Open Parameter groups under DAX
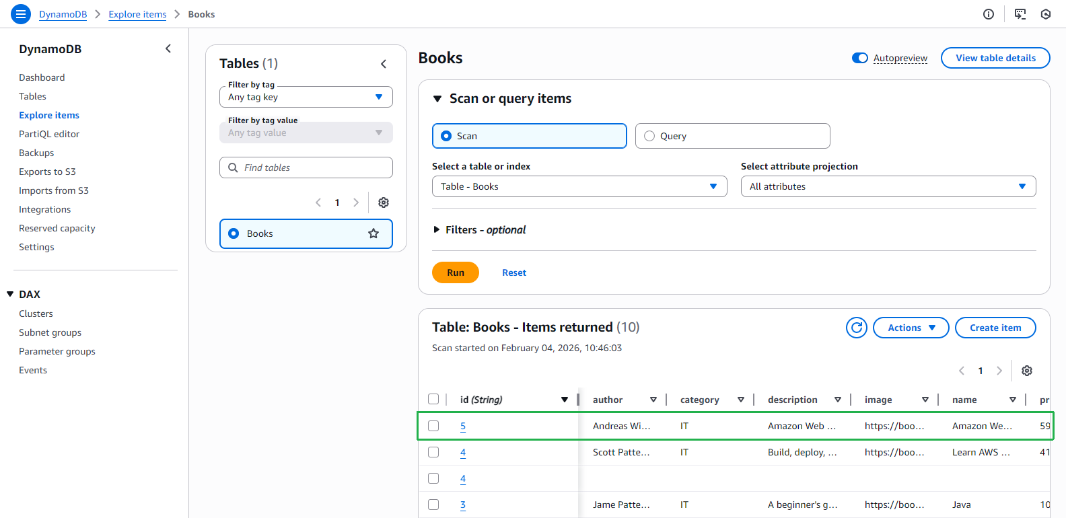Viewport: 1066px width, 518px height. [57, 351]
